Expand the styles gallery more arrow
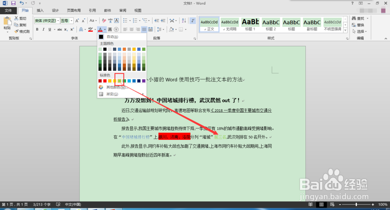Viewport: 390px width, 210px height. (x=345, y=30)
